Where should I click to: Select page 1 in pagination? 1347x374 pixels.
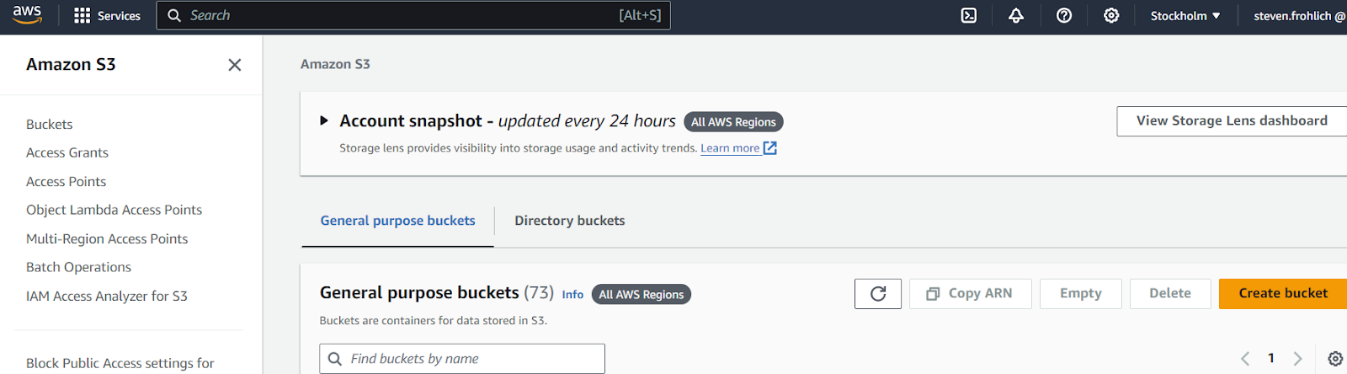[x=1271, y=359]
